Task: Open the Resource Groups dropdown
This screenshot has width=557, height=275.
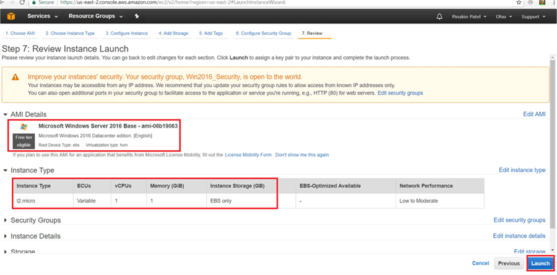Action: click(x=96, y=16)
